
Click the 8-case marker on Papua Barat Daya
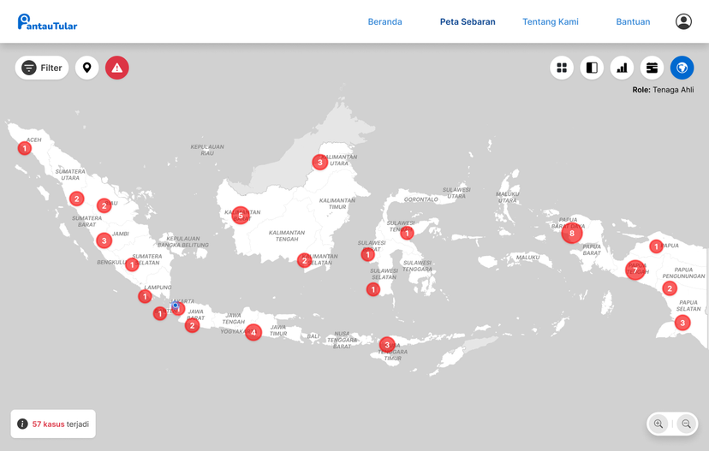point(572,233)
